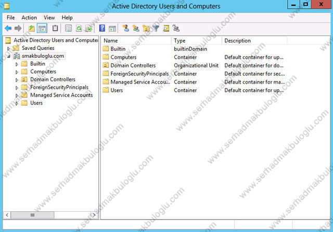Click the Up one level folder icon
Image resolution: width=333 pixels, height=232 pixels.
tap(32, 28)
